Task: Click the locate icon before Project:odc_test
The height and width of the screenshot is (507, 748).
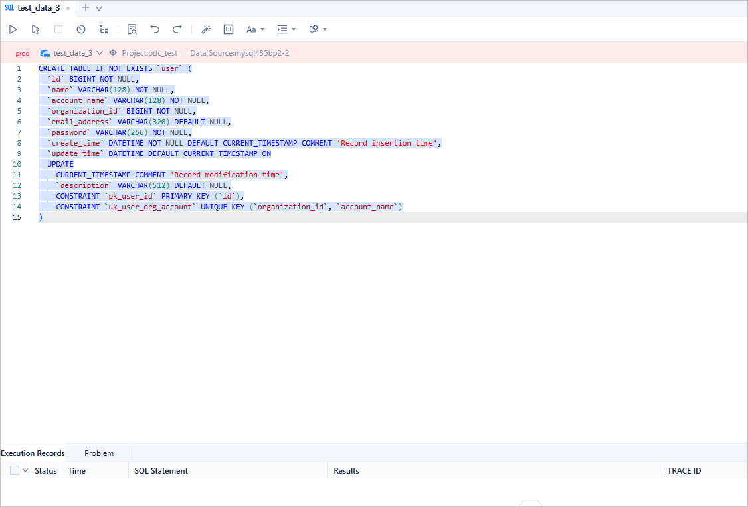Action: 113,53
